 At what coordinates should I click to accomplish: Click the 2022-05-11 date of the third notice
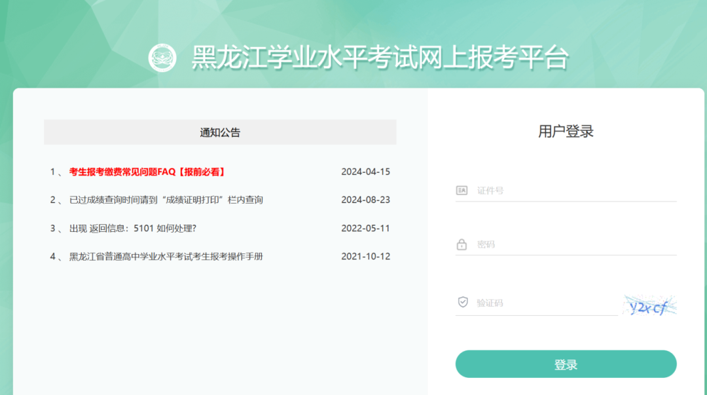(x=365, y=229)
